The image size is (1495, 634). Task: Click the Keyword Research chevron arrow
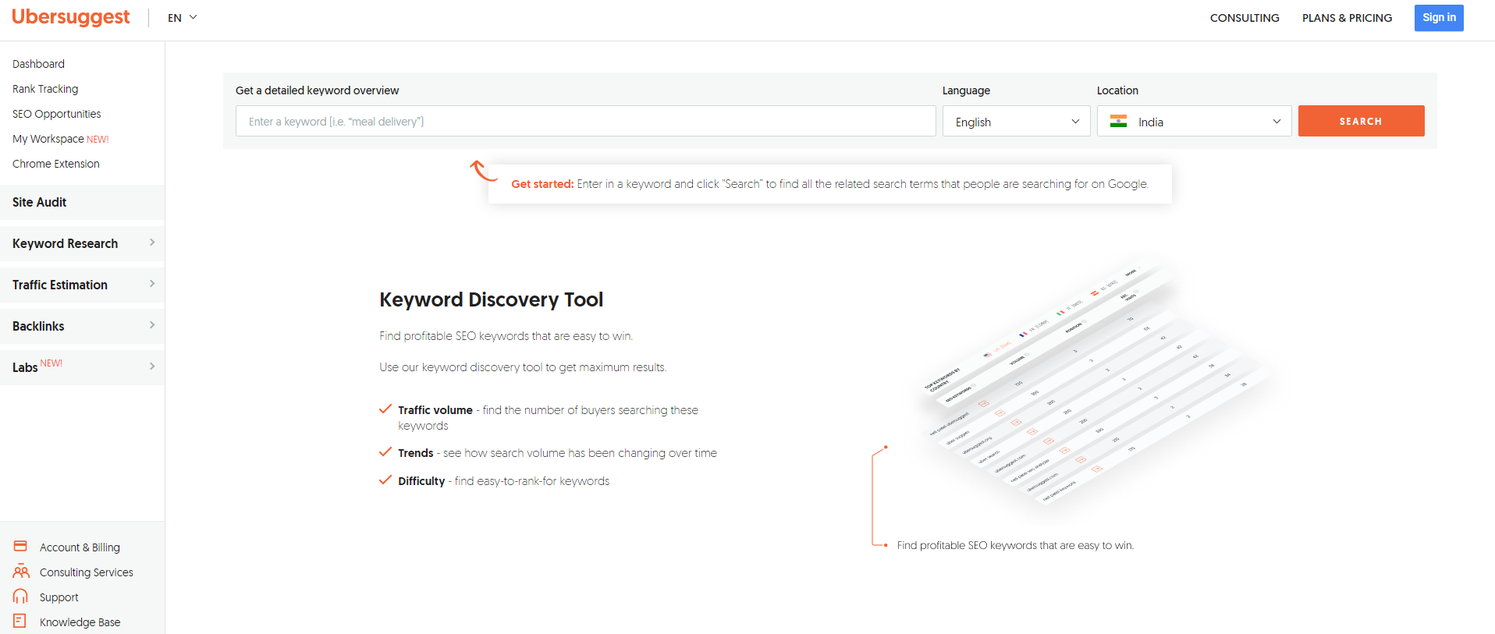(152, 243)
